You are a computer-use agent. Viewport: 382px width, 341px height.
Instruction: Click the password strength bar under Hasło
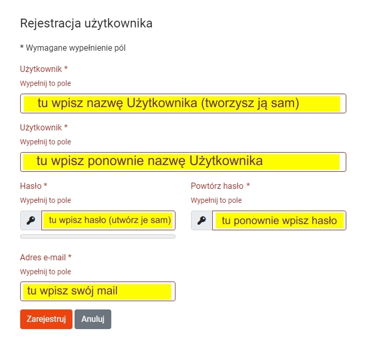coord(98,236)
